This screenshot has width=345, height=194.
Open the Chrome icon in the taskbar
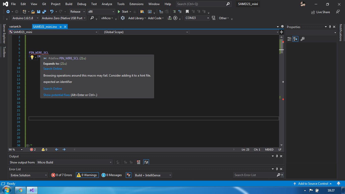[x=20, y=190]
